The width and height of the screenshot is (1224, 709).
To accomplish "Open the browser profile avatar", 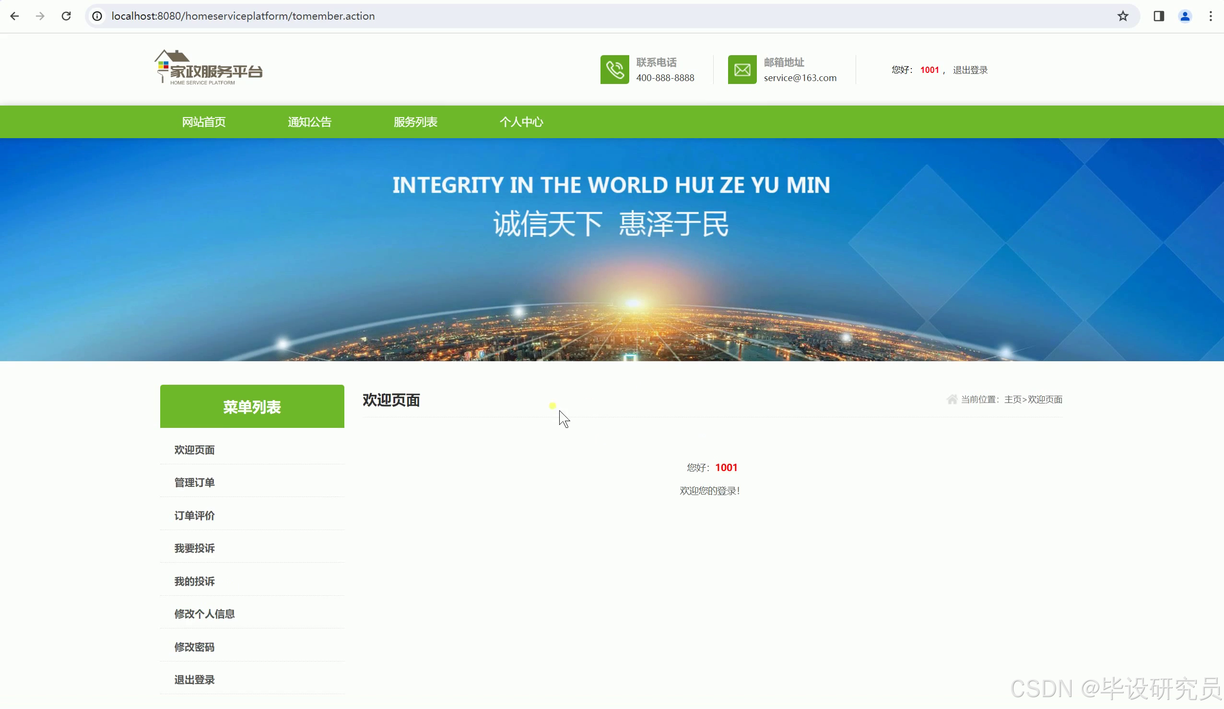I will 1185,16.
